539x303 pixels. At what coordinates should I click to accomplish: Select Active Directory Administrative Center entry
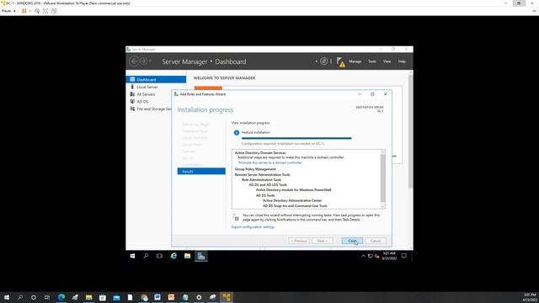[x=292, y=200]
